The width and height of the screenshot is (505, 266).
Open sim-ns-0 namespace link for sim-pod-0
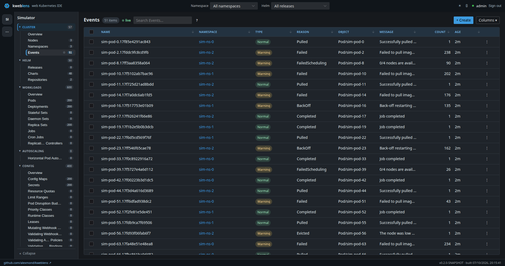pos(206,42)
